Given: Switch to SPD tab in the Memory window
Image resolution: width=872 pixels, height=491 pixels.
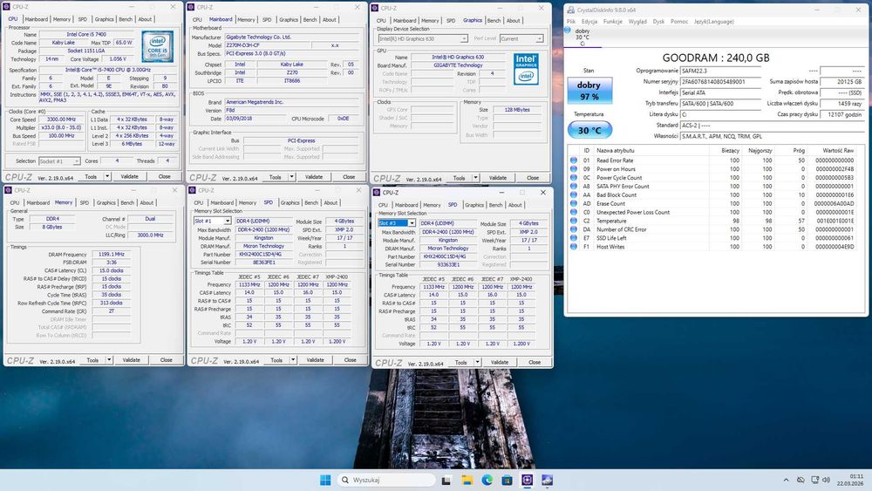Looking at the screenshot, I should [x=84, y=203].
